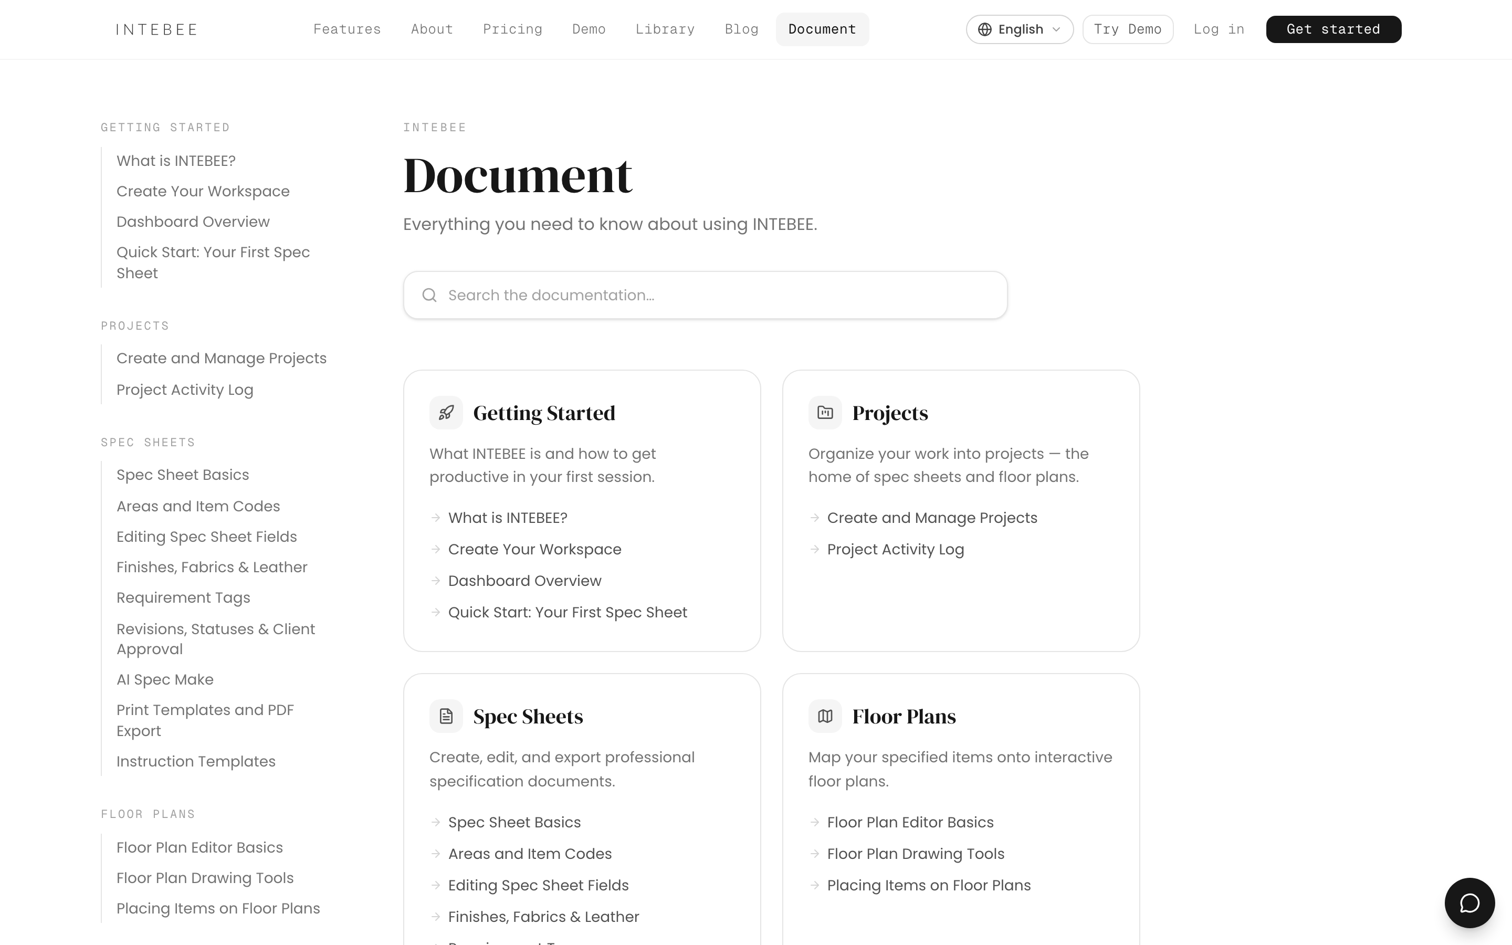Screen dimensions: 1512x945
Task: Click the Try Demo button
Action: click(x=1128, y=29)
